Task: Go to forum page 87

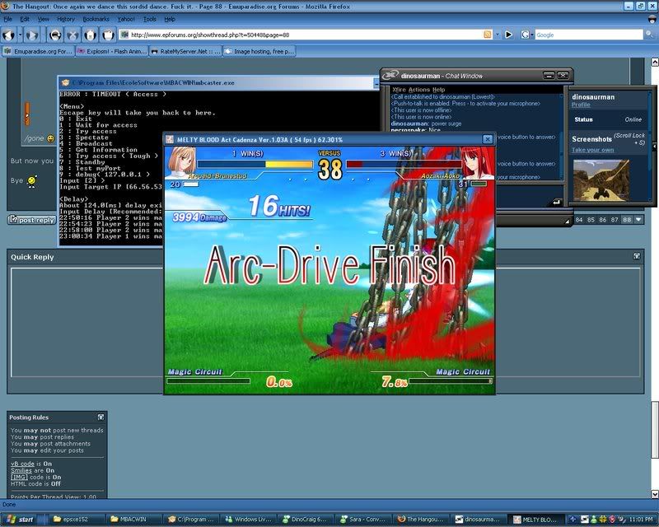Action: (x=615, y=220)
